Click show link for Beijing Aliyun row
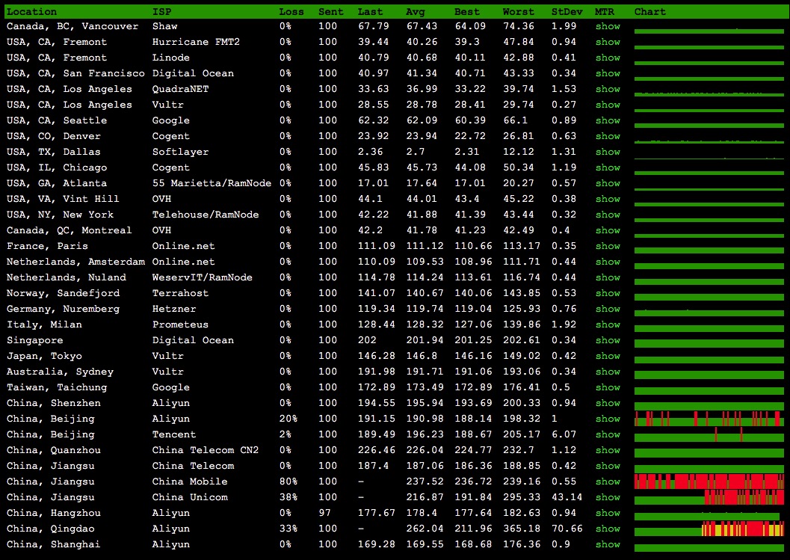Viewport: 790px width, 560px height. (x=608, y=419)
